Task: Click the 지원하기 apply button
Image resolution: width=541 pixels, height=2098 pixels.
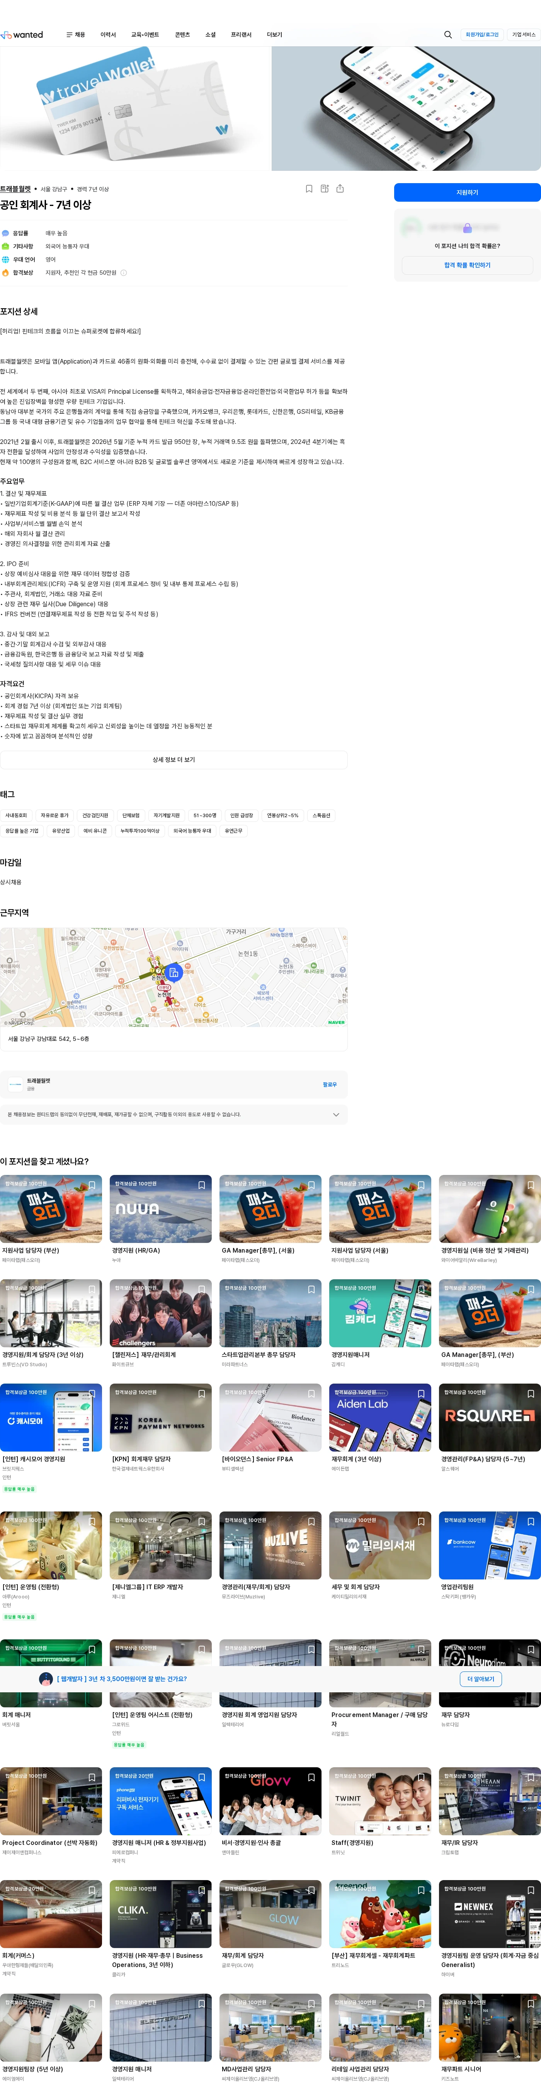Action: click(x=467, y=192)
